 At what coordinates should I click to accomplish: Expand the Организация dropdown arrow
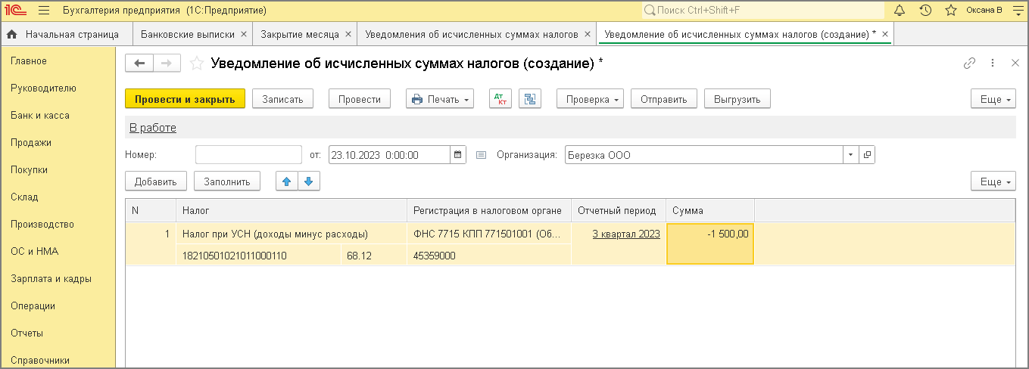pyautogui.click(x=851, y=155)
